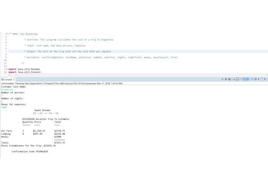Screen dimensions: 268x190
Task: Click Remove All Terminated Launches double-X icon
Action: 229,79
